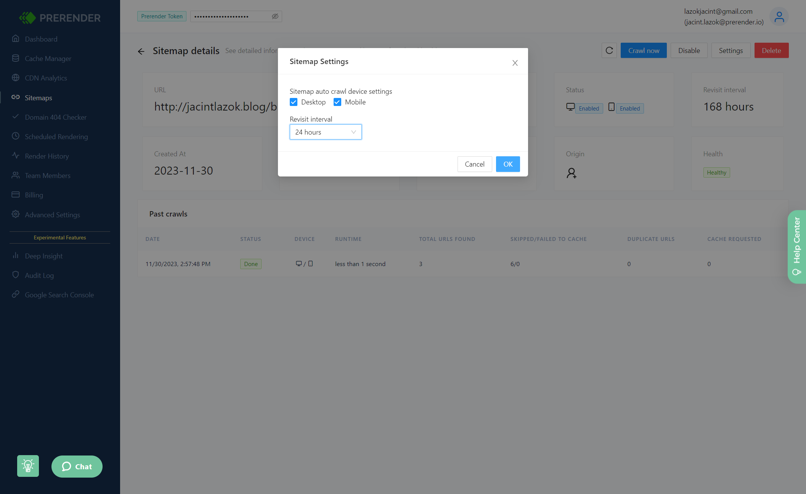Screen dimensions: 806x494
Task: Click Experimental Features heading
Action: (x=60, y=237)
